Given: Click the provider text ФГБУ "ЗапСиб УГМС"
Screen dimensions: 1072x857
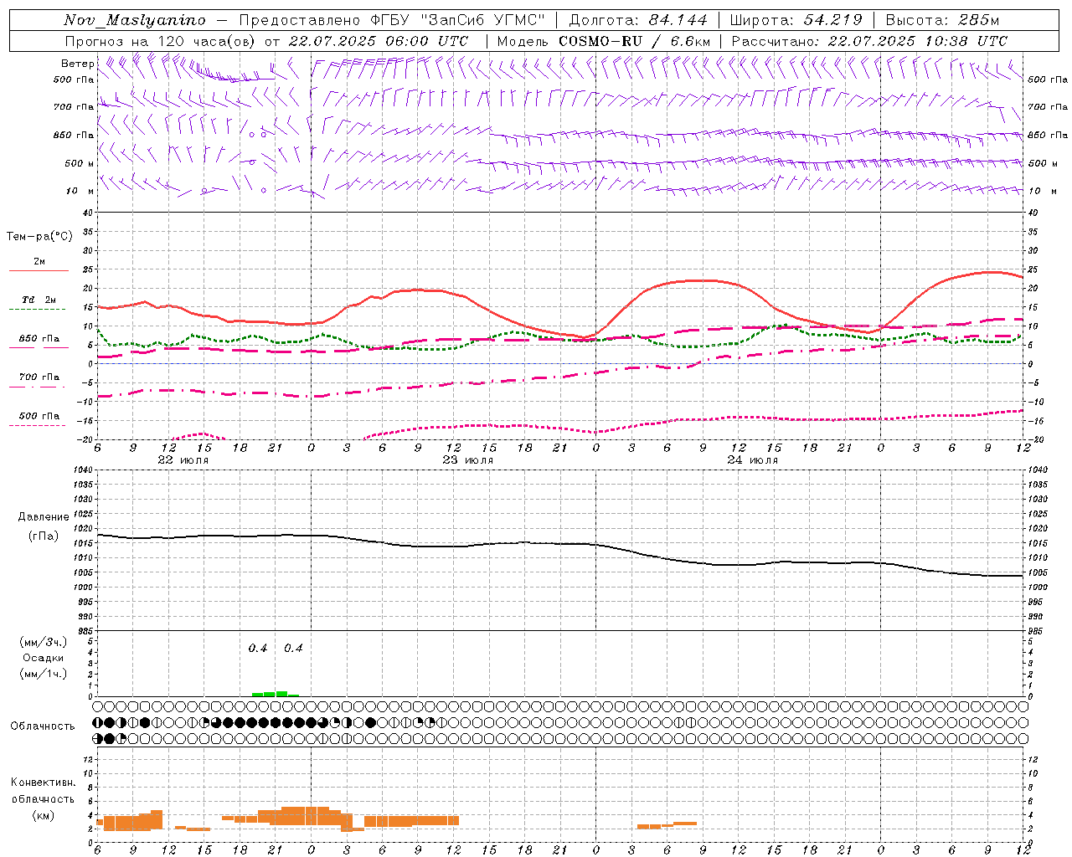Looking at the screenshot, I should [x=458, y=20].
